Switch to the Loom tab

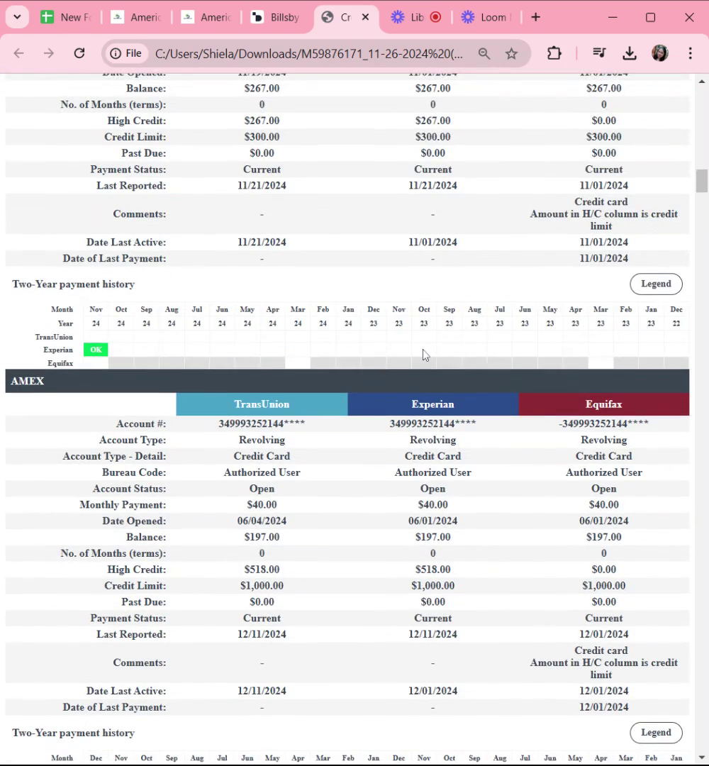click(486, 18)
